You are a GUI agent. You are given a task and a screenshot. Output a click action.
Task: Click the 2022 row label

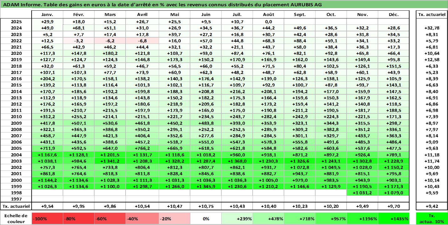point(16,41)
